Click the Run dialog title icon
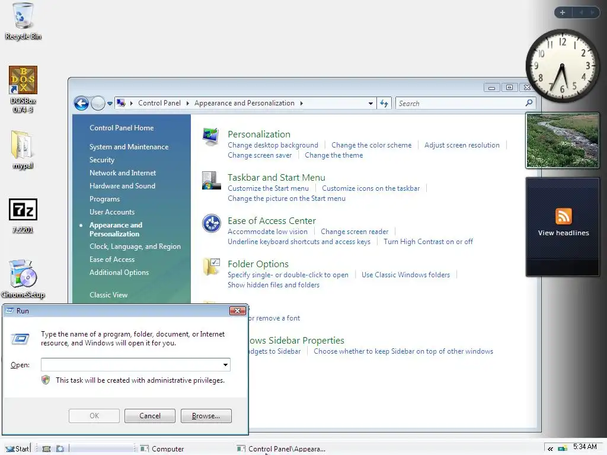This screenshot has height=455, width=607. click(x=9, y=310)
